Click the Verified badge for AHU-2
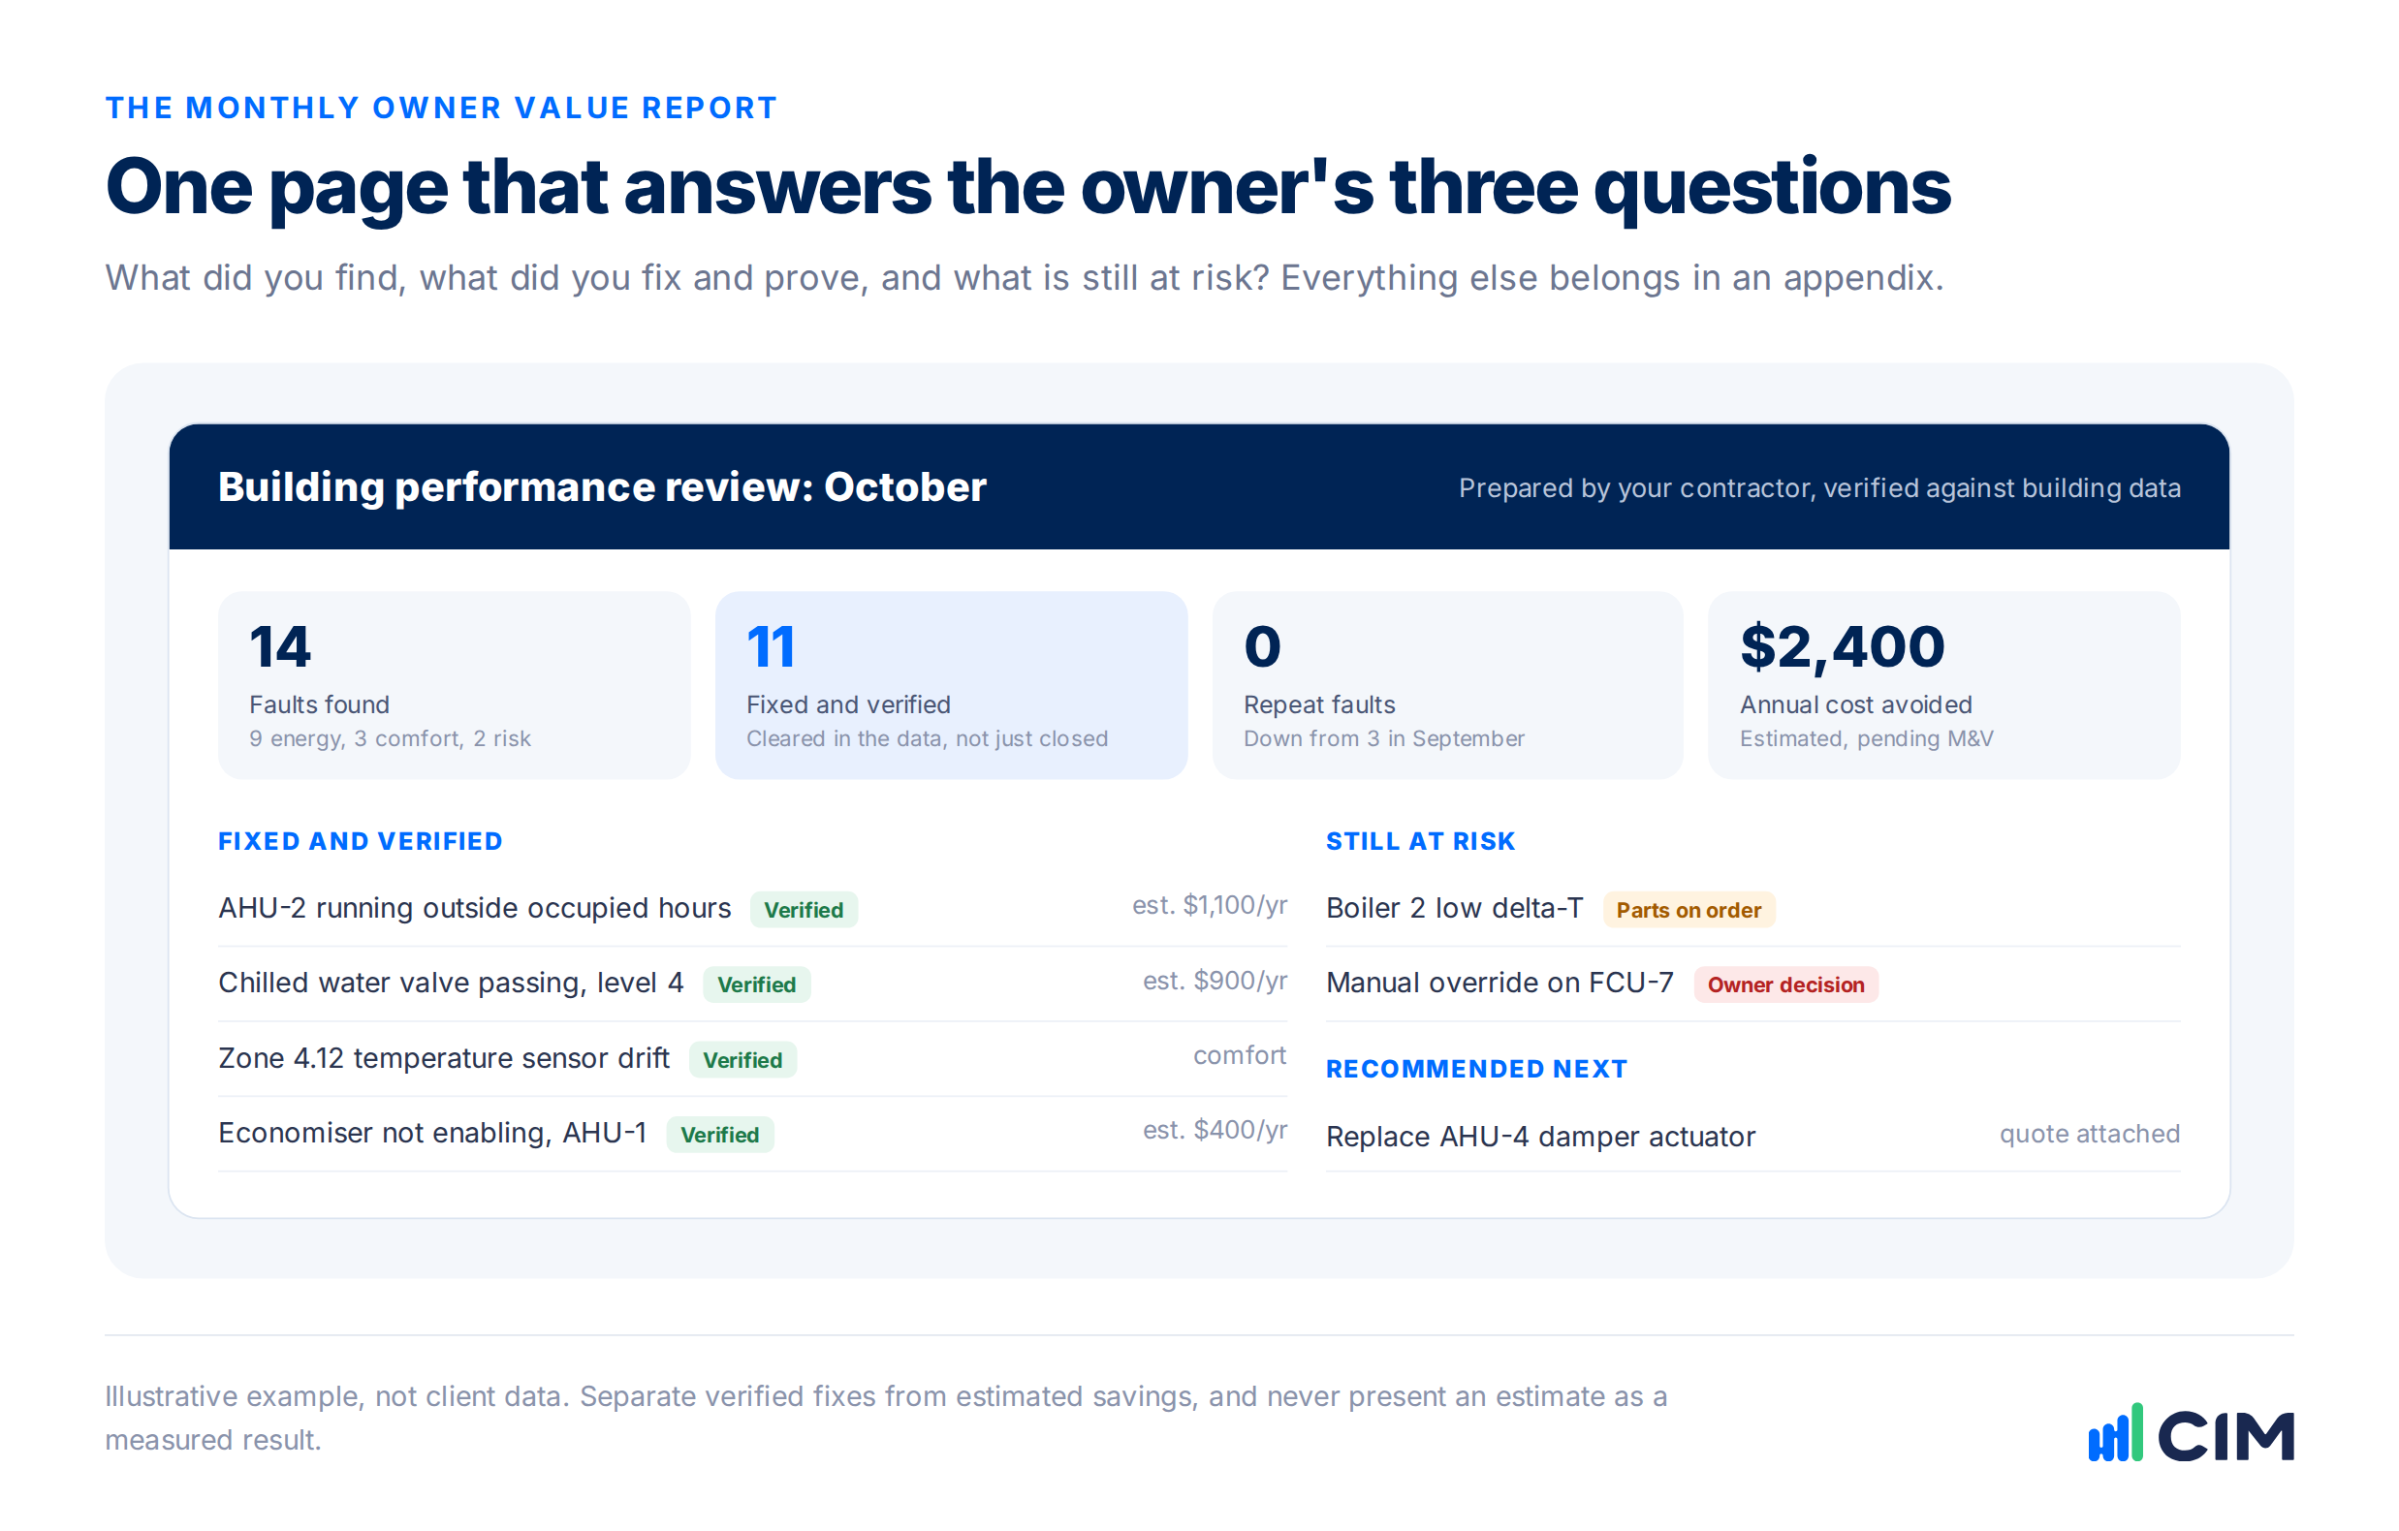Screen dimensions: 2399x1531 pos(804,910)
